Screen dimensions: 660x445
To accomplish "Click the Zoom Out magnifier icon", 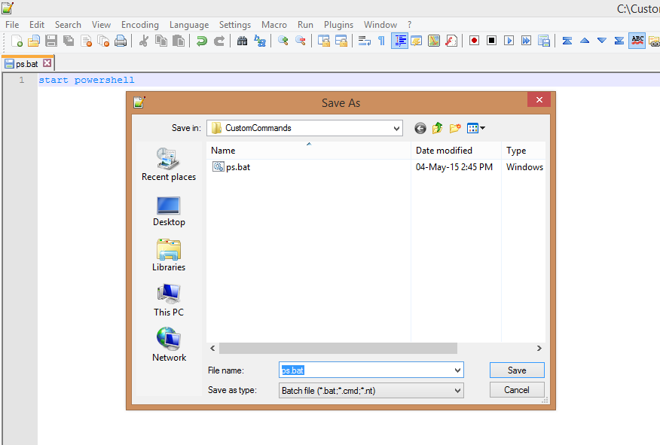I will (x=300, y=41).
